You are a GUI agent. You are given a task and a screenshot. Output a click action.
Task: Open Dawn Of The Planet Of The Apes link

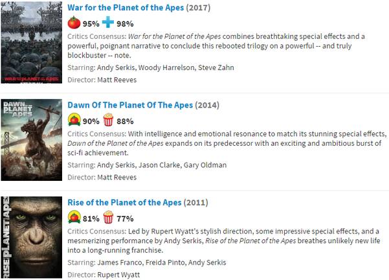(136, 106)
